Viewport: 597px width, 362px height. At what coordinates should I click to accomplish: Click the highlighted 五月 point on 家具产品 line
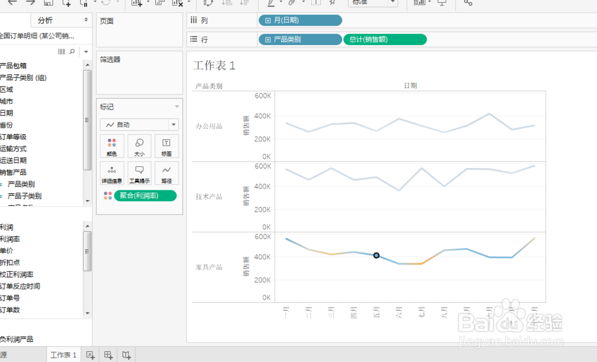click(x=376, y=255)
